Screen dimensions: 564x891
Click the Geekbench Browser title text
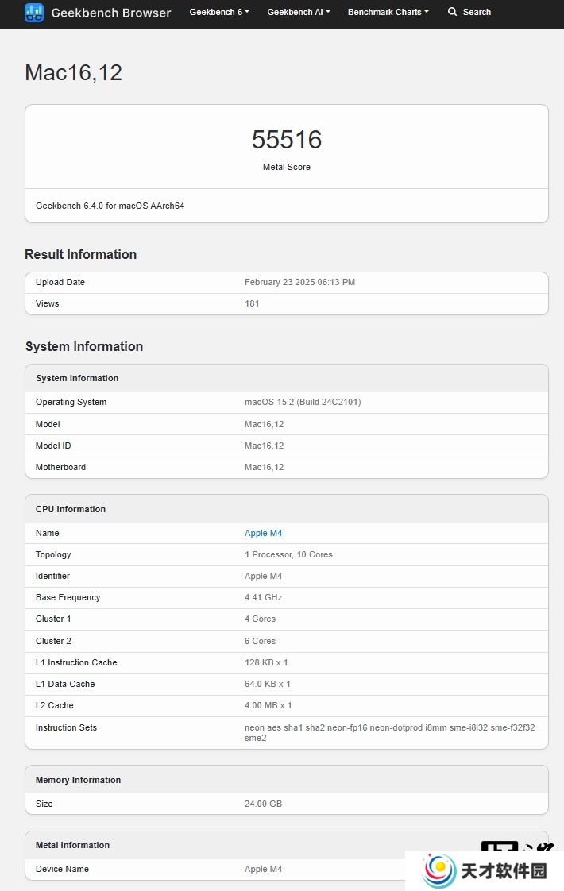point(111,13)
